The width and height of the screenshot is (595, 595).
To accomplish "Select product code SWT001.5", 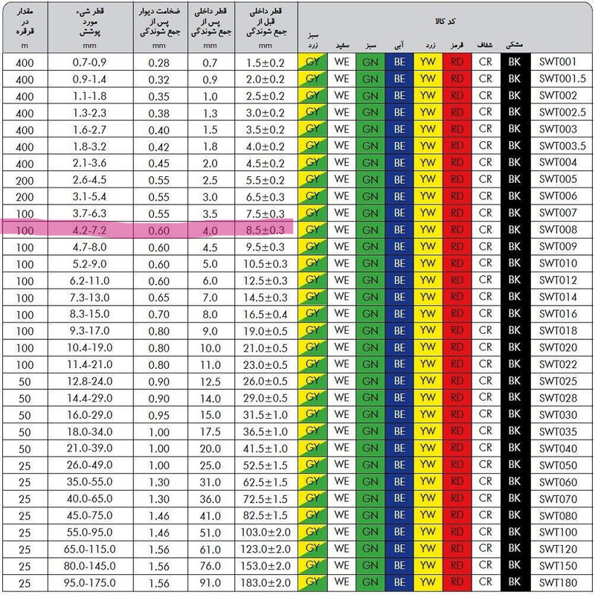I will coord(558,79).
